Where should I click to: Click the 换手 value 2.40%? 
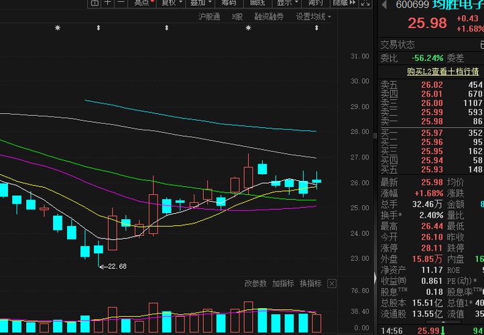tap(431, 215)
